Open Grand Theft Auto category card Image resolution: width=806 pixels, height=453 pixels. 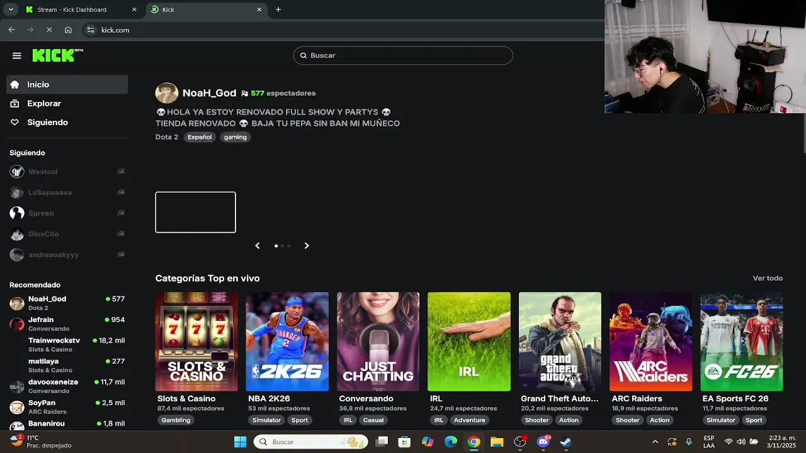[560, 342]
